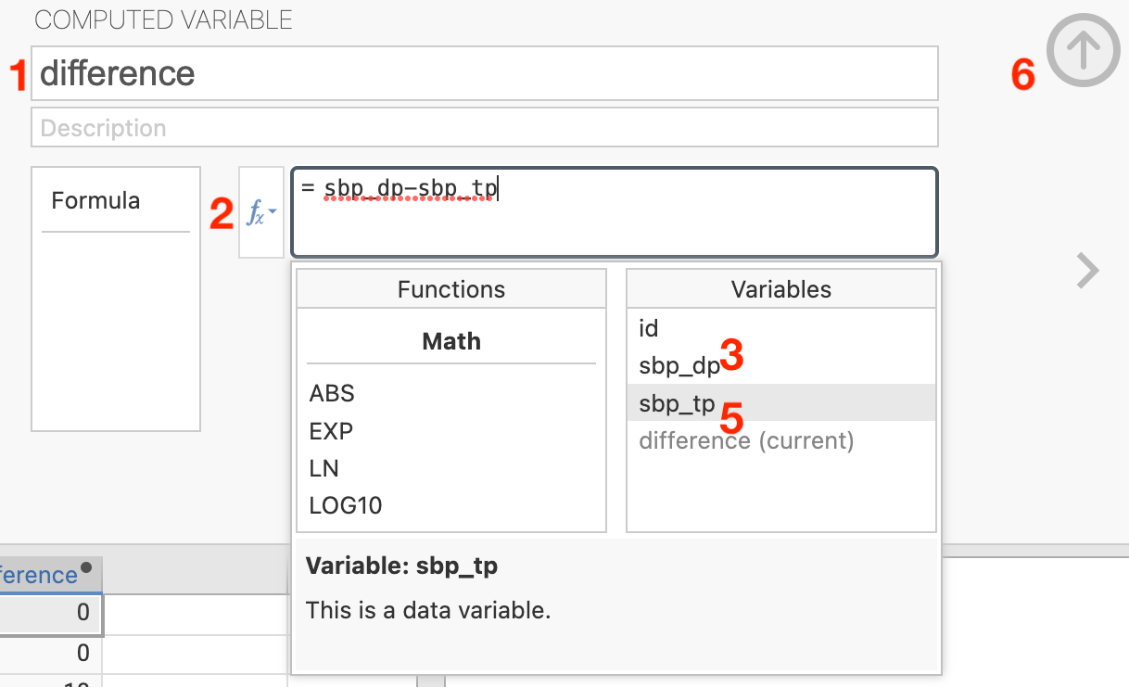Screen dimensions: 1129x687
Task: Click the greyed 'difference (current)' entry
Action: pos(746,440)
